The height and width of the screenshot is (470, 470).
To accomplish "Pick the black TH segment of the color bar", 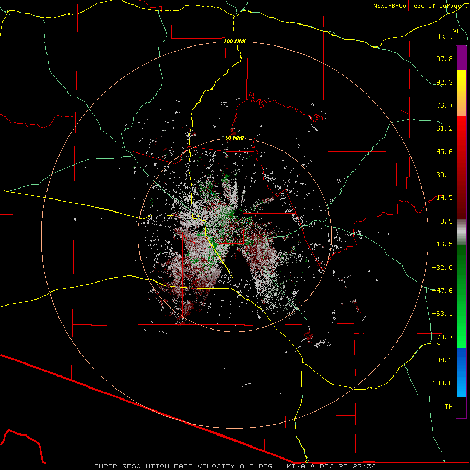I will coord(461,407).
